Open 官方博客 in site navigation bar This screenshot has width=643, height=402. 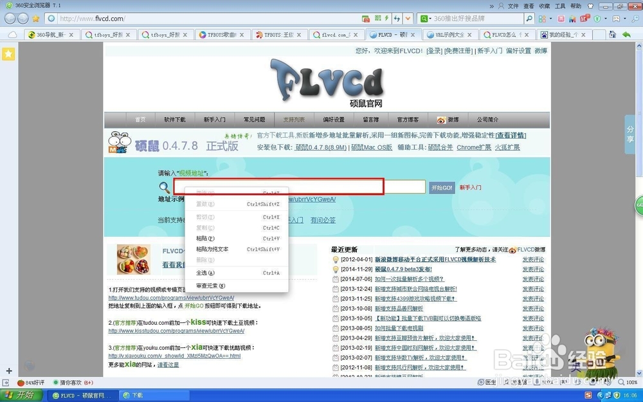(408, 120)
